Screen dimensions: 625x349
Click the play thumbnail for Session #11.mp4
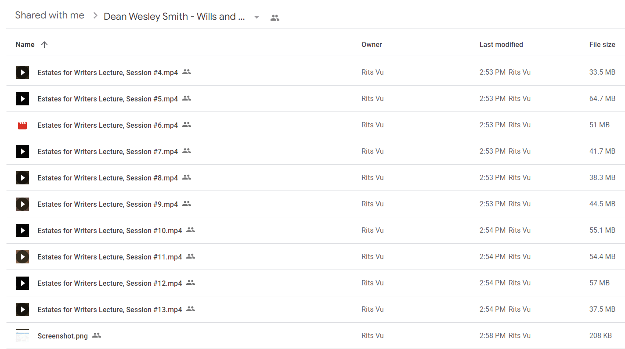pyautogui.click(x=22, y=257)
